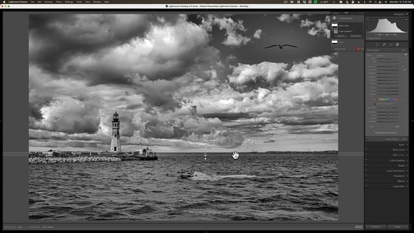The height and width of the screenshot is (233, 414).
Task: Click the seagull in the photo
Action: pos(281,47)
